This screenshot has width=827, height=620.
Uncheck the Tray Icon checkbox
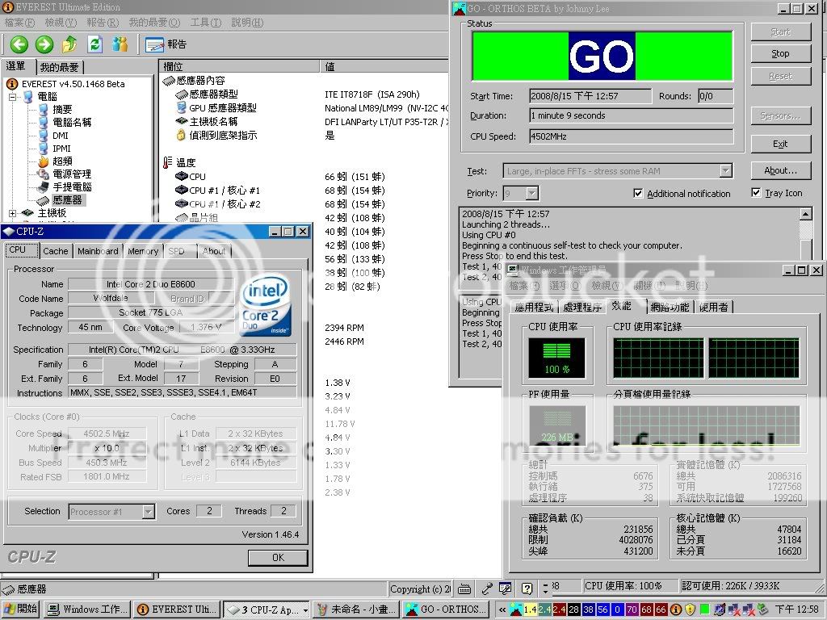(756, 193)
